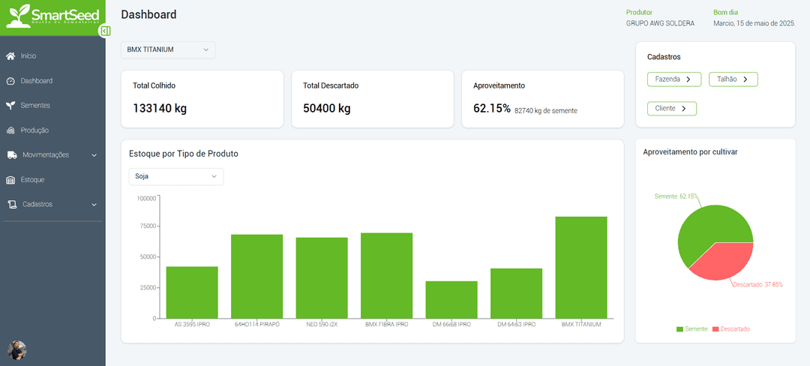Click the Dashboard gauge icon
The height and width of the screenshot is (366, 810).
pyautogui.click(x=10, y=81)
